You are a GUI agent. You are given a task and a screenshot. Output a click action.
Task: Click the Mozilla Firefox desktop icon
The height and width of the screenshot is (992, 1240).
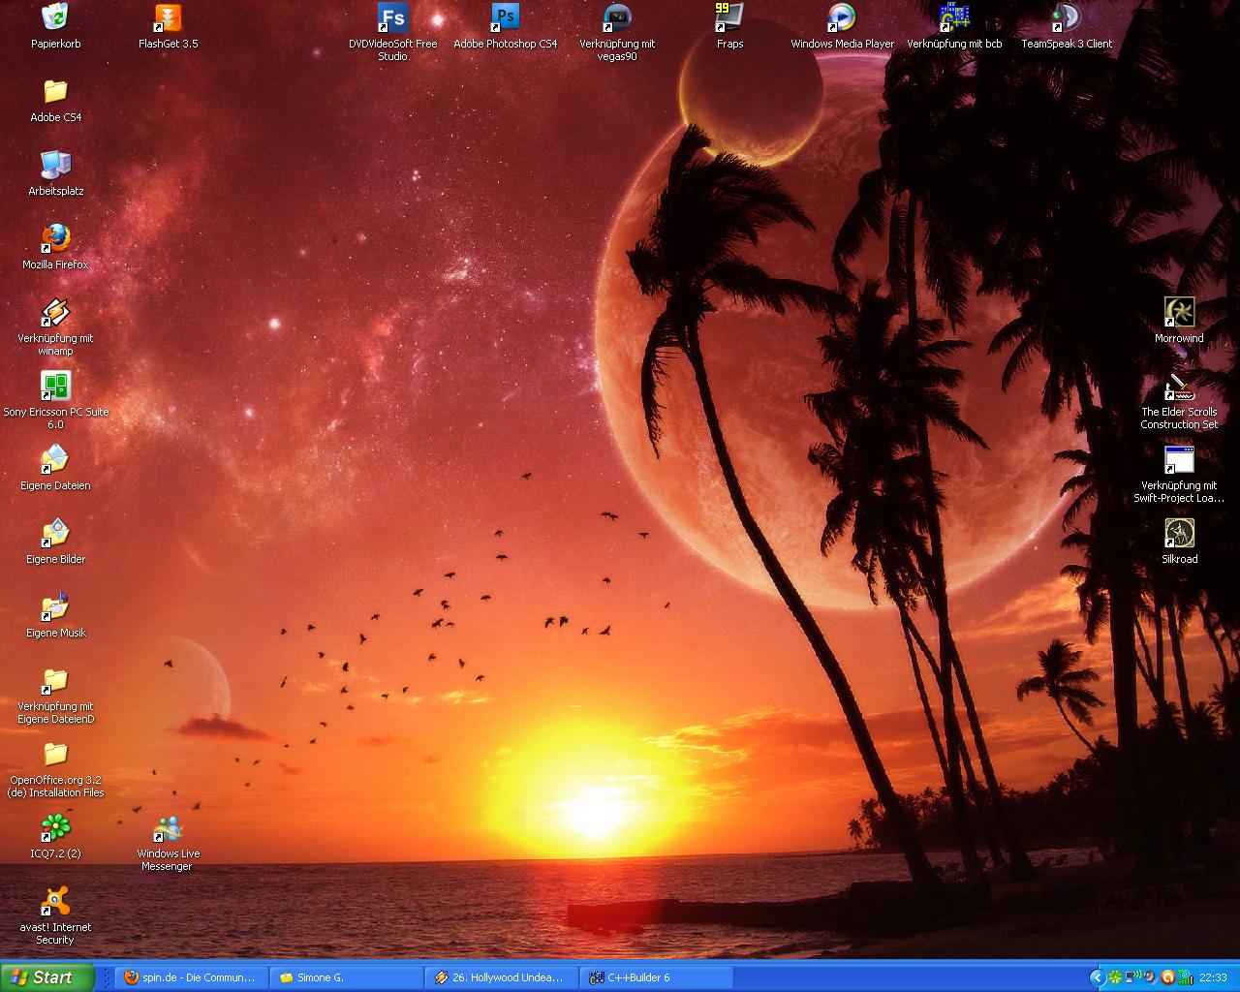[x=55, y=239]
